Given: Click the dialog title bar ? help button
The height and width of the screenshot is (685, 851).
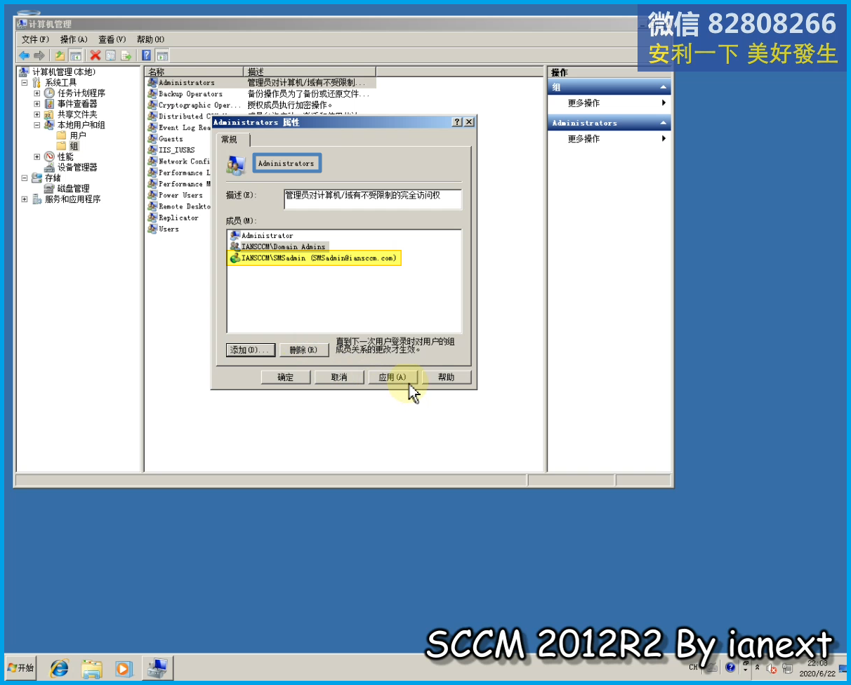Looking at the screenshot, I should coord(457,121).
